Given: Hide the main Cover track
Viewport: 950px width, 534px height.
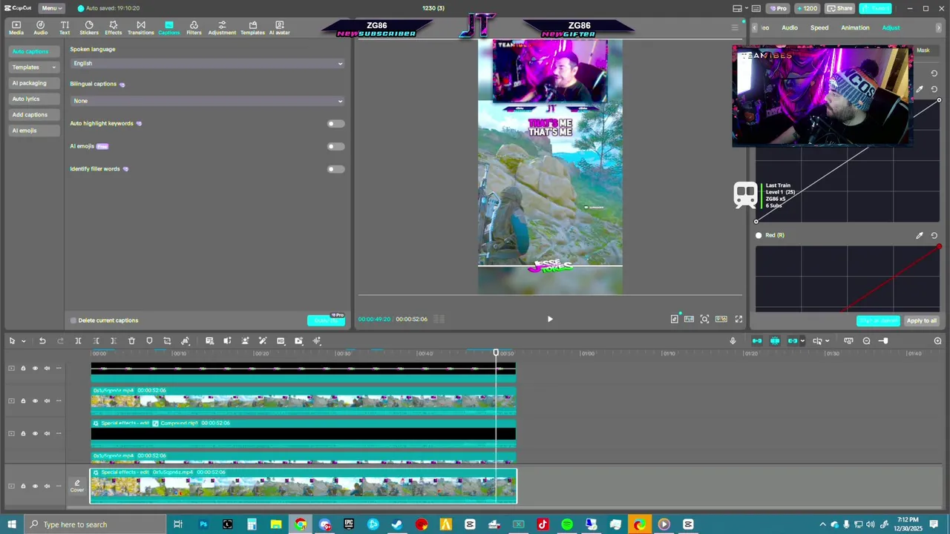Looking at the screenshot, I should tap(35, 486).
